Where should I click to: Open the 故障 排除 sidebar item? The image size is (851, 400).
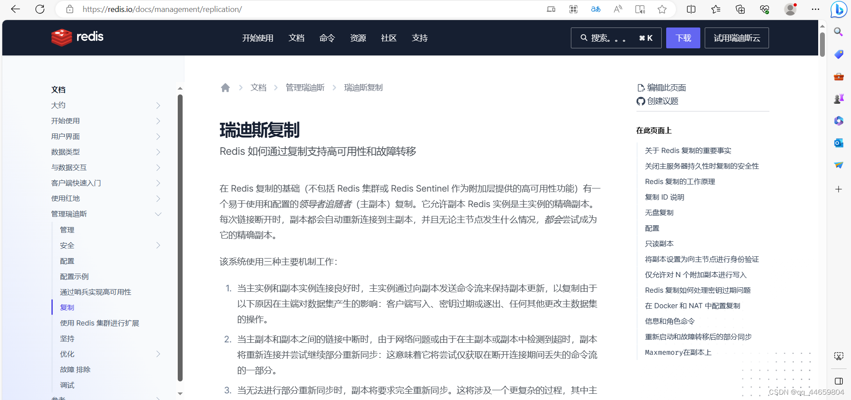point(75,370)
